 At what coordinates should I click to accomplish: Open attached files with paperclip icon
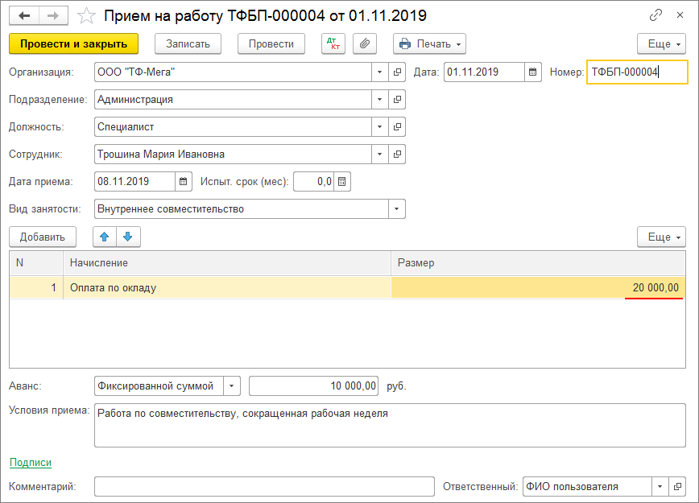pyautogui.click(x=365, y=43)
